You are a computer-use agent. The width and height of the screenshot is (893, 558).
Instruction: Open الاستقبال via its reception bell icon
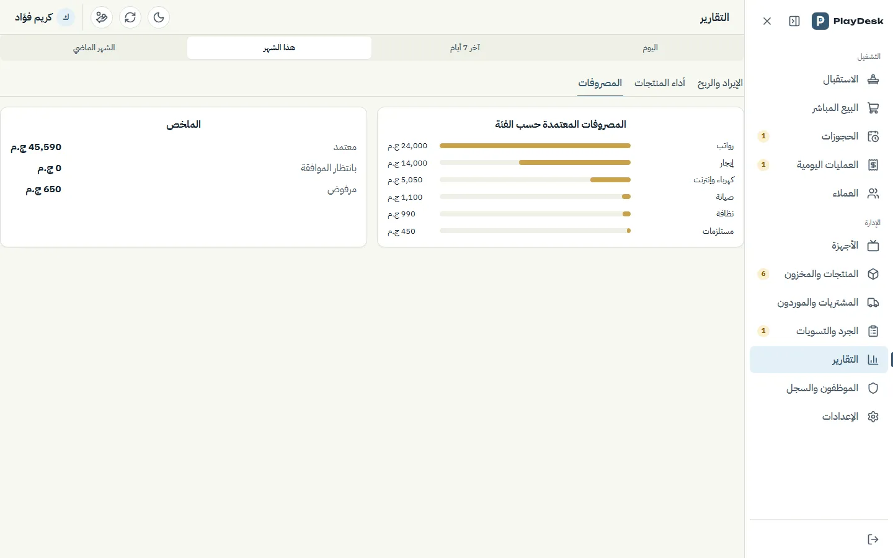(873, 79)
